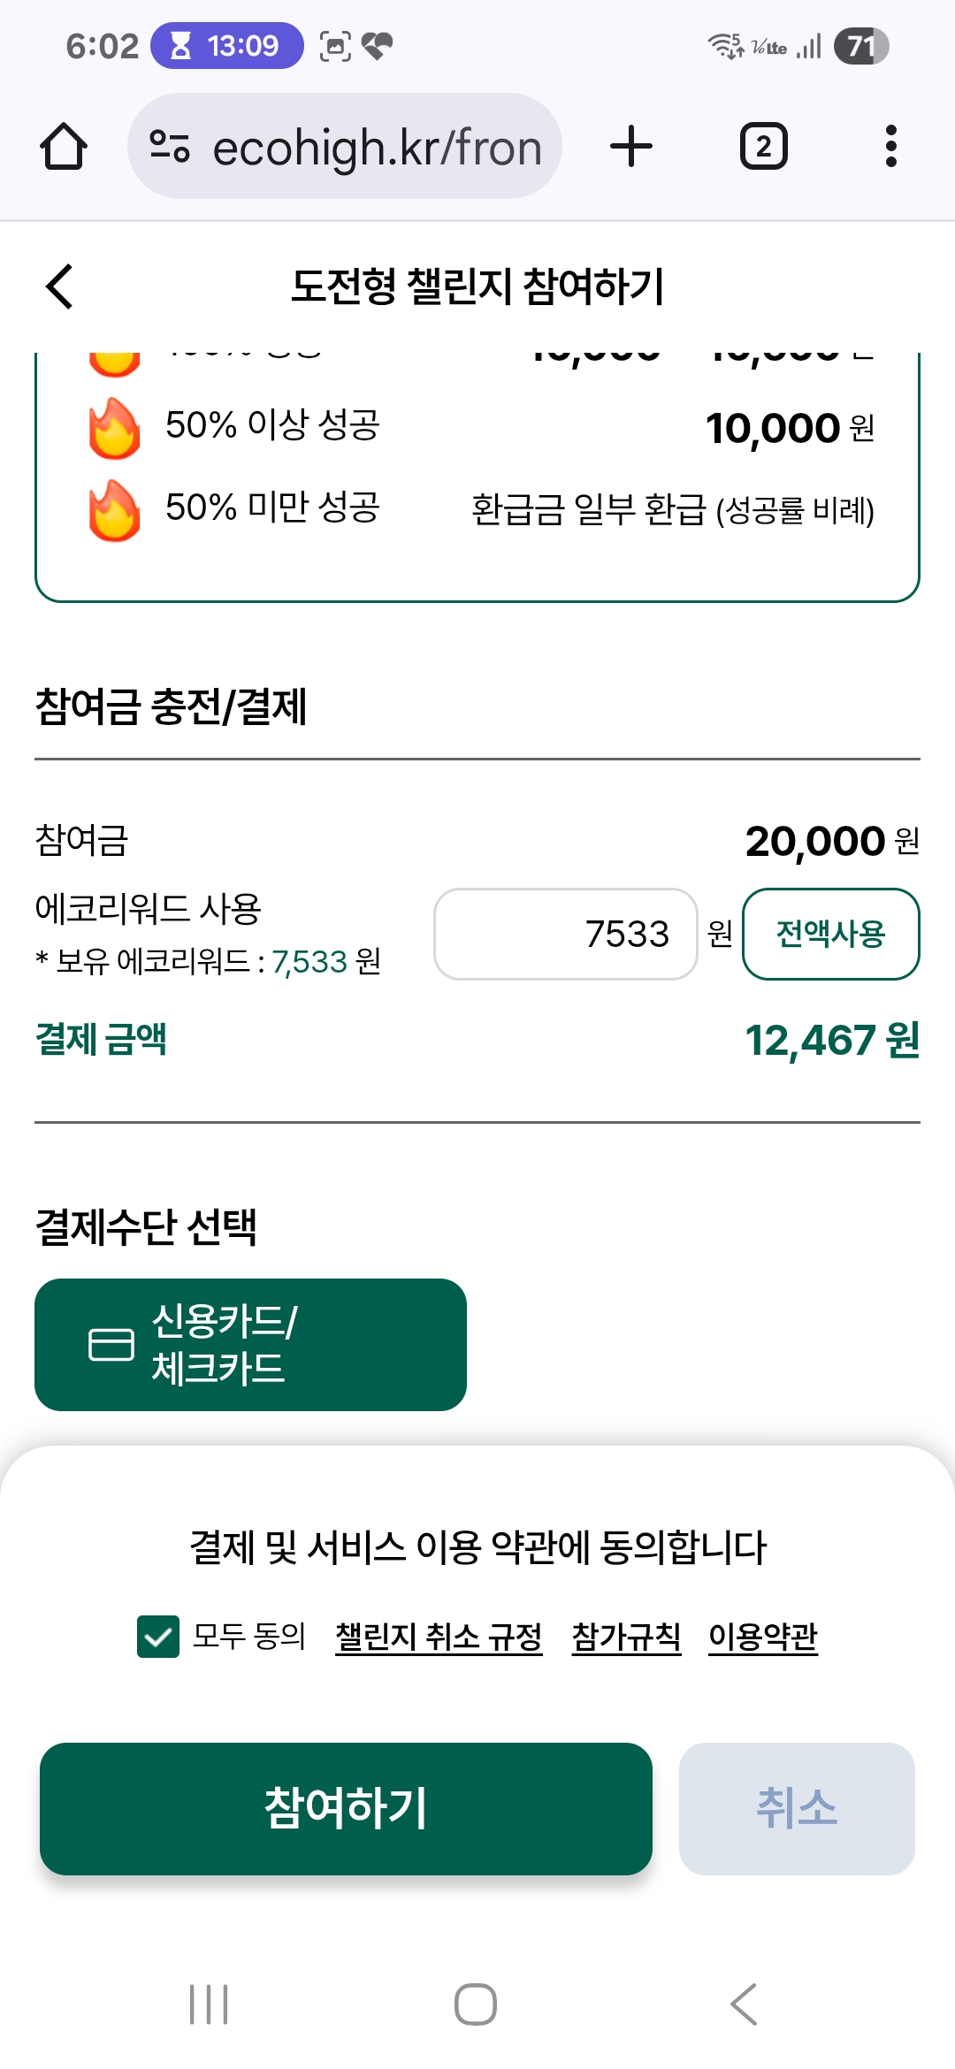Go back using the page header arrow
Image resolution: width=955 pixels, height=2069 pixels.
click(59, 286)
